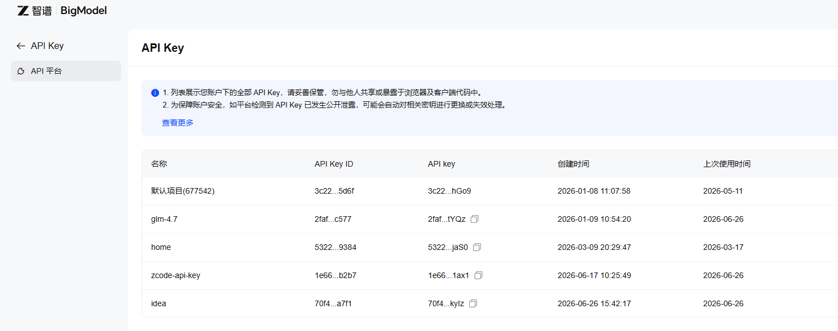
Task: Click the blue info icon in notice
Action: [x=155, y=93]
